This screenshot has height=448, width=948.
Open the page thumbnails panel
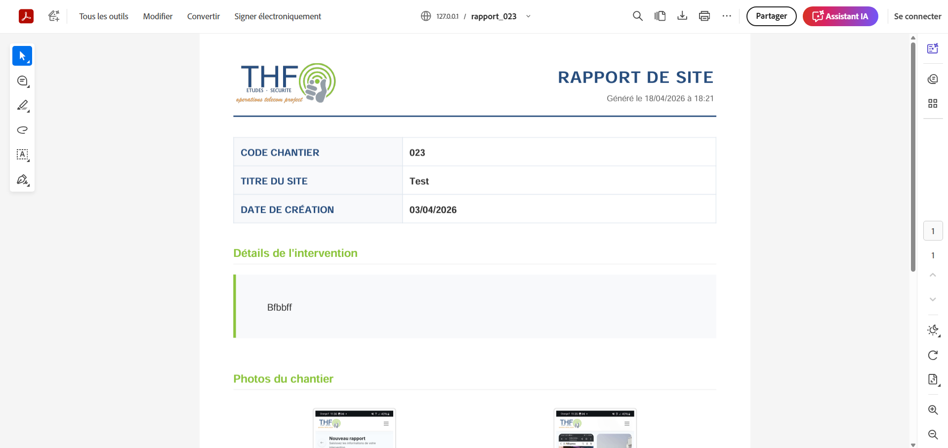[933, 103]
